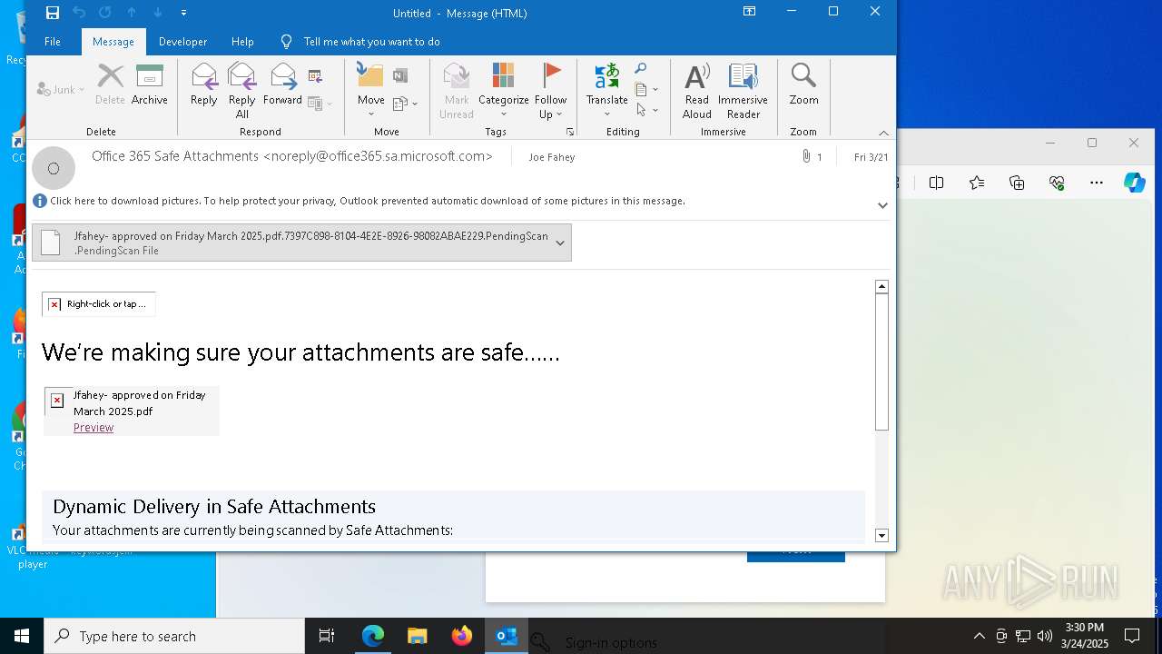Viewport: 1162px width, 654px height.
Task: Open the PendingScan attachment dropdown arrow
Action: 560,243
